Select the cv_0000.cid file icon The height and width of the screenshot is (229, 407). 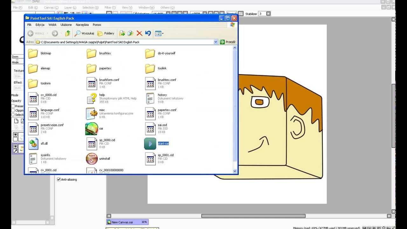[33, 98]
